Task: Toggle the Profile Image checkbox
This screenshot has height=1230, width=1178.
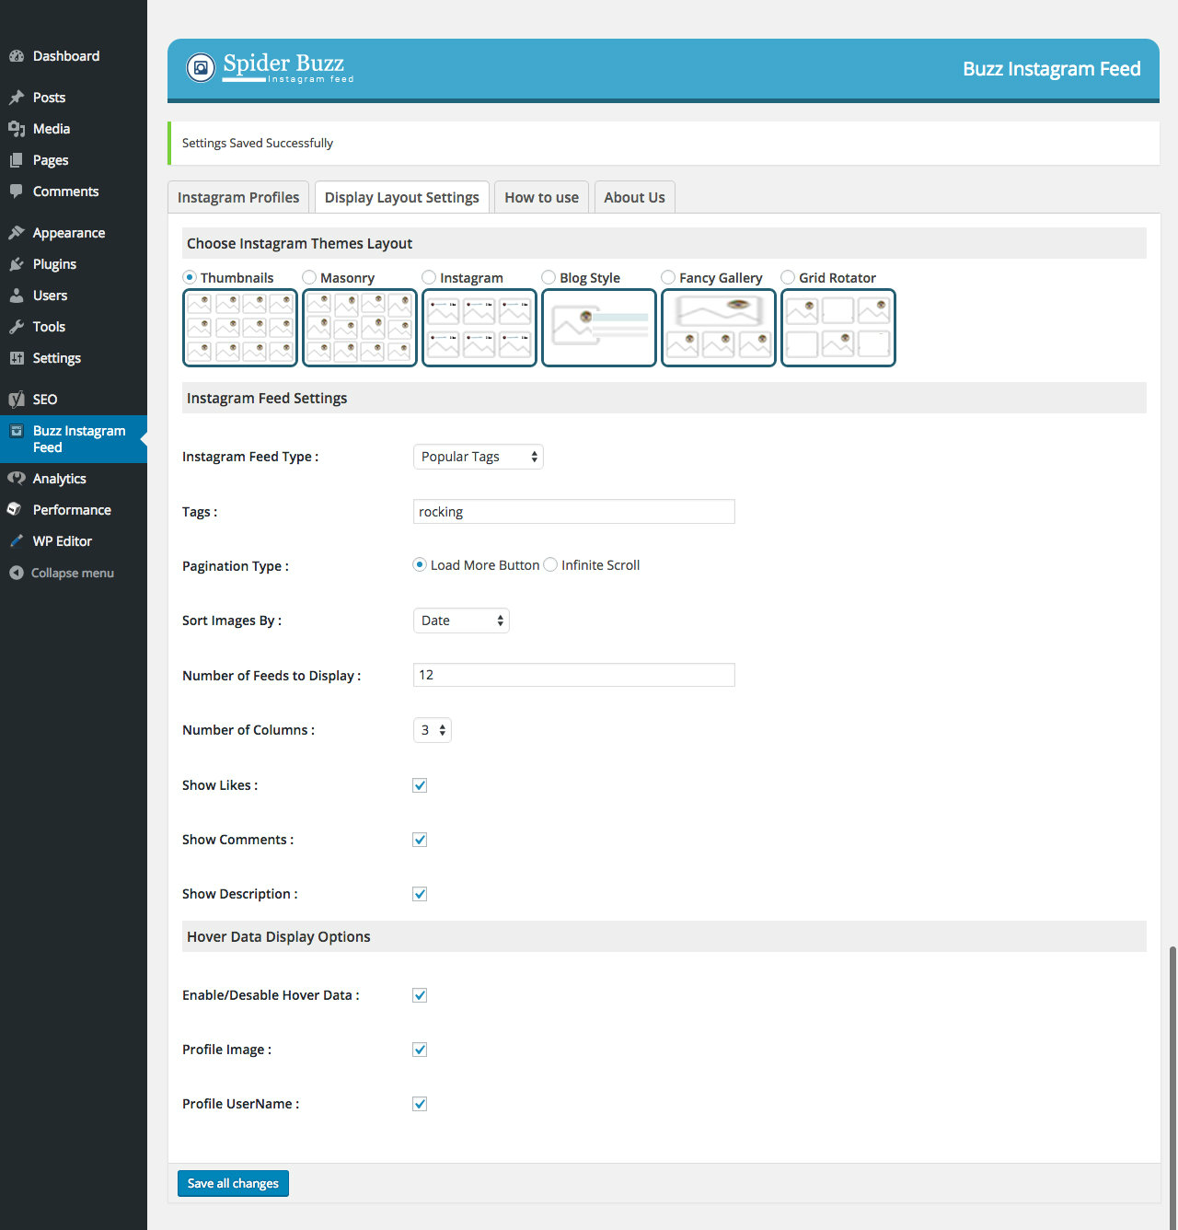Action: (420, 1050)
